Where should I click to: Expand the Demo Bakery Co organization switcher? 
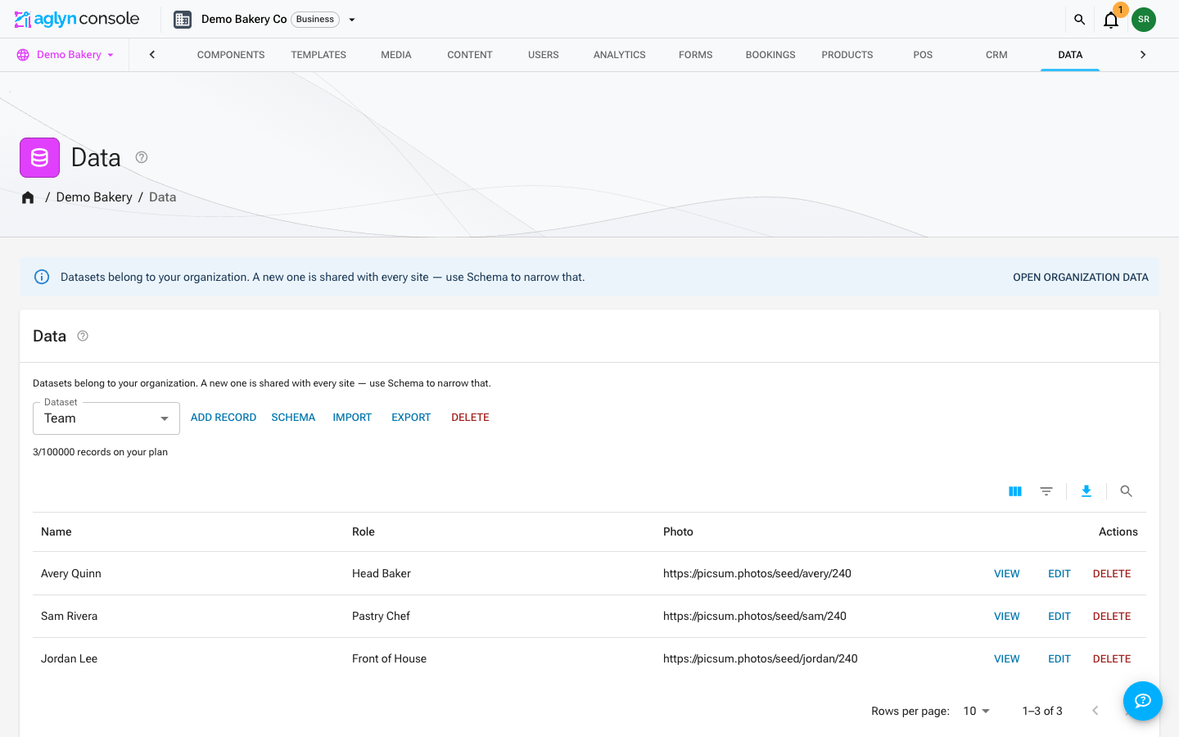click(352, 20)
